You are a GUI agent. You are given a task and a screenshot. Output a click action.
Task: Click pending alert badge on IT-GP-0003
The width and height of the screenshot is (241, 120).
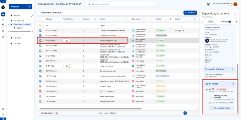(66, 40)
